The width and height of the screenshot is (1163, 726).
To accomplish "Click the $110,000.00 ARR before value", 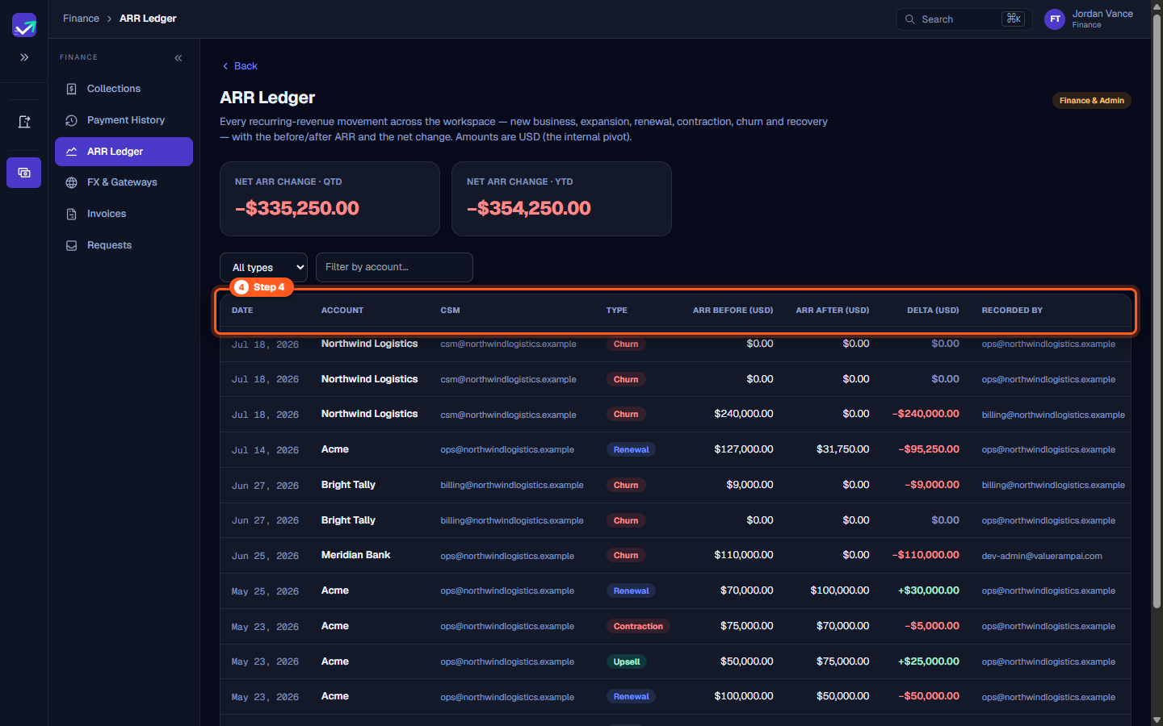I will click(744, 555).
